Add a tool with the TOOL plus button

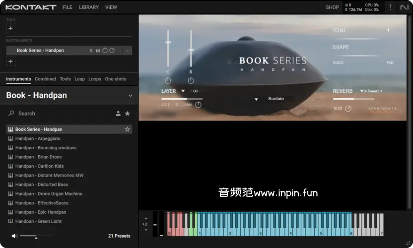click(10, 28)
